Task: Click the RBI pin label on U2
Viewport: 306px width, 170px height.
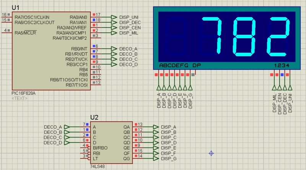Action: point(97,153)
